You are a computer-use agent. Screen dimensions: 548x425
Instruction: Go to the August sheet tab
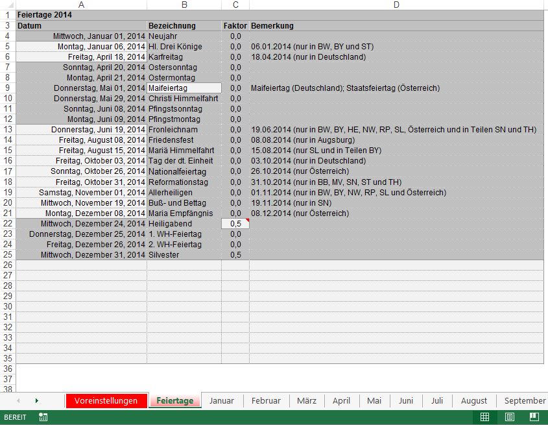point(474,401)
